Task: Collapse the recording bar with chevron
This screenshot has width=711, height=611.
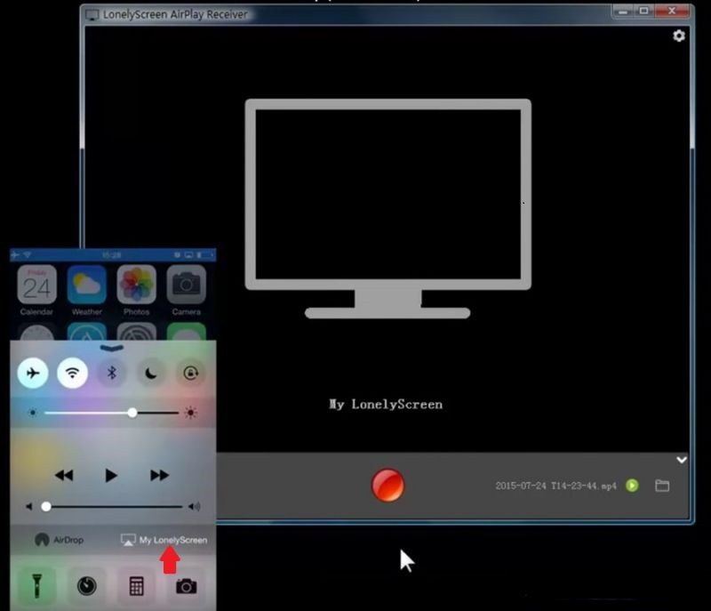Action: (x=681, y=460)
